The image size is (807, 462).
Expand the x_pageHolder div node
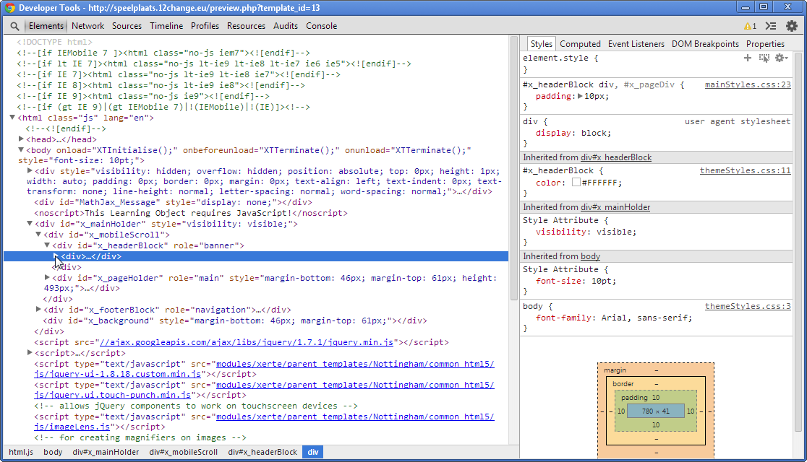tap(47, 277)
